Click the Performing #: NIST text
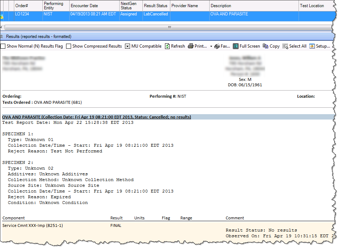This screenshot has width=340, height=248. tap(168, 96)
